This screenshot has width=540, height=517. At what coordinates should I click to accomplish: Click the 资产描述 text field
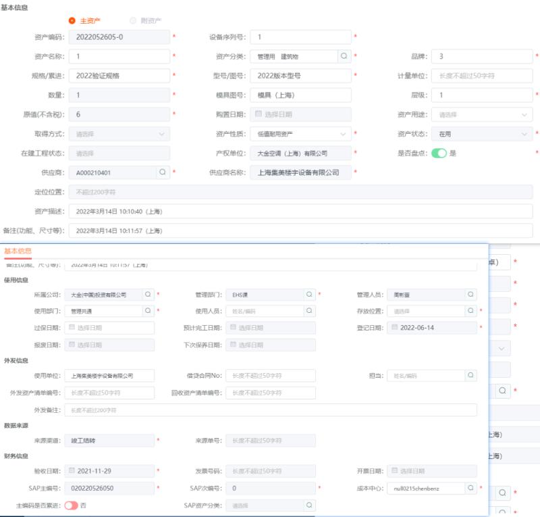[x=300, y=212]
